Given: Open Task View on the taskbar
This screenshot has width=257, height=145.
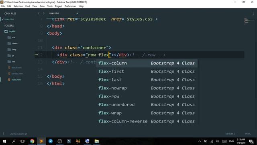Looking at the screenshot, I should tap(22, 141).
